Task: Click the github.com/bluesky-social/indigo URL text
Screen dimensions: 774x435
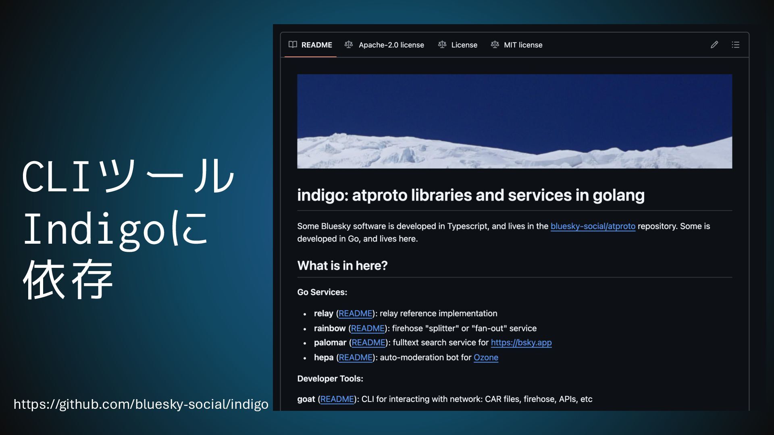Action: tap(141, 404)
